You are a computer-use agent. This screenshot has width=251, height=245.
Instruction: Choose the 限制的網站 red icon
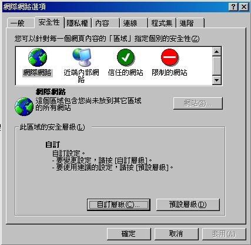click(x=170, y=57)
